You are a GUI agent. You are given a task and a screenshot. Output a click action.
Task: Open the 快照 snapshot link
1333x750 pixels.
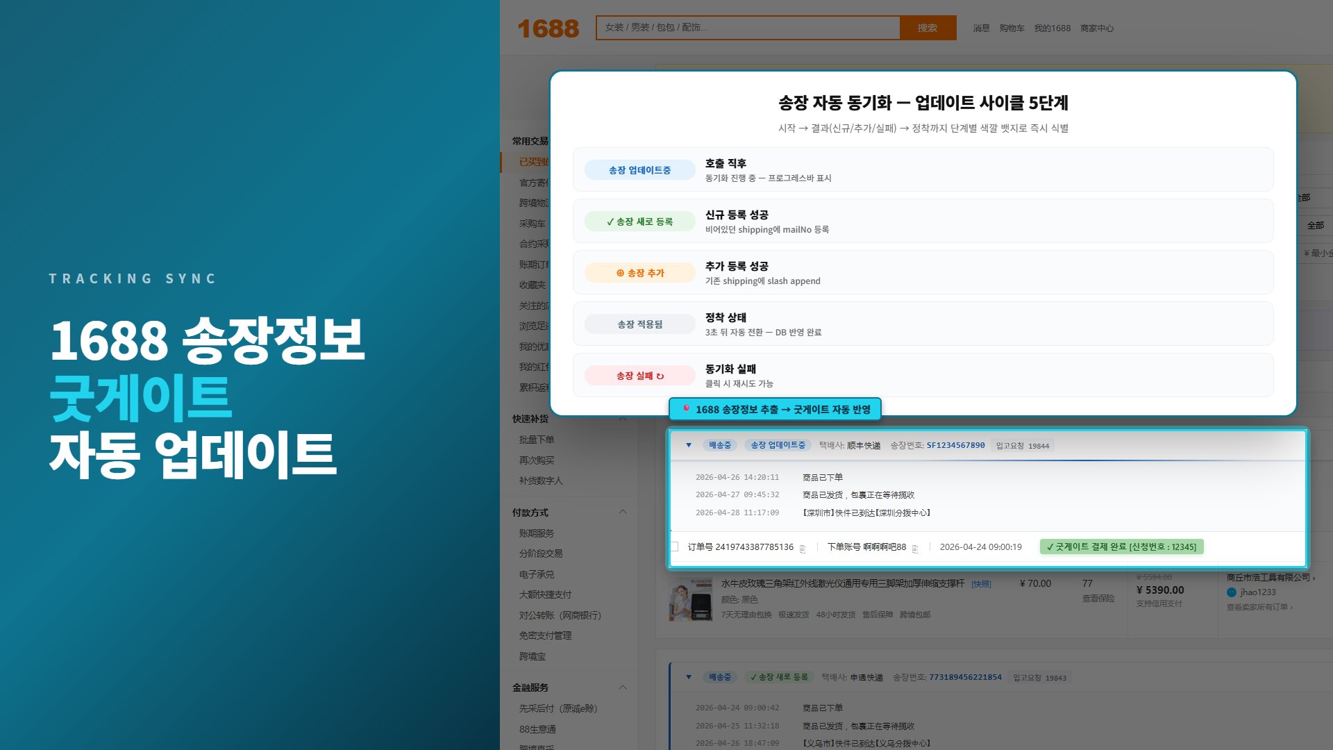pos(981,585)
